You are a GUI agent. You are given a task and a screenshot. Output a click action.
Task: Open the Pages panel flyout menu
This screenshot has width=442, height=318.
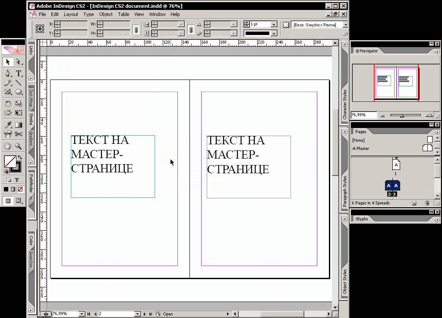[x=437, y=132]
